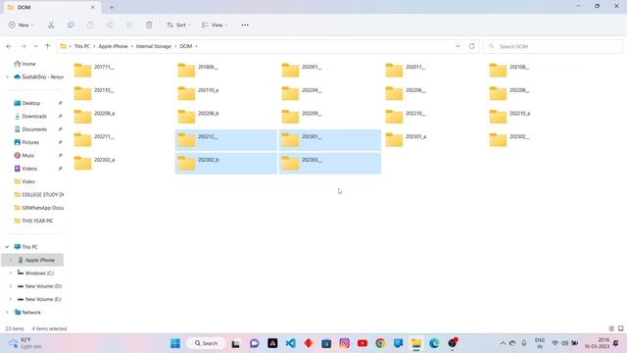This screenshot has width=627, height=353.
Task: Select the 202208_b folder
Action: (226, 117)
